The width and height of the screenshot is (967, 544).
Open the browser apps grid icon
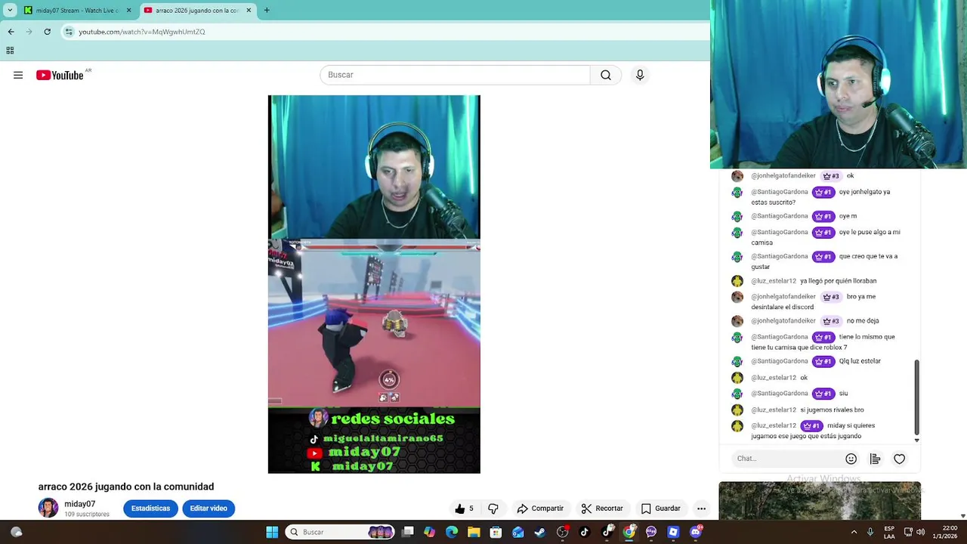(10, 51)
